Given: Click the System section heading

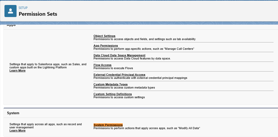Looking at the screenshot, I should (x=13, y=113).
